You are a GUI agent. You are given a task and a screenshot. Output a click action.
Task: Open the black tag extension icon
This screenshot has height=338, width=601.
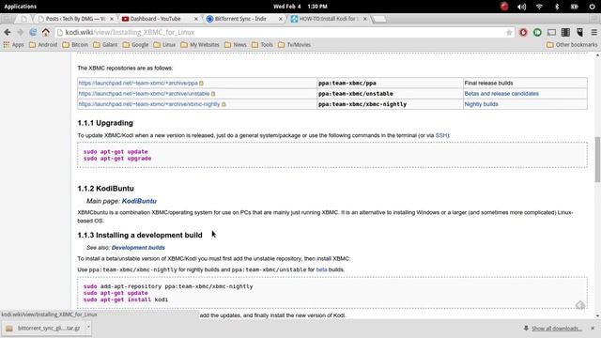pos(580,33)
